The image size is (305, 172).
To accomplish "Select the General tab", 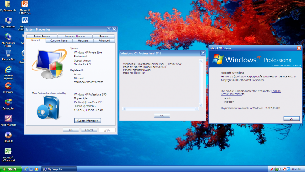I will (35, 40).
